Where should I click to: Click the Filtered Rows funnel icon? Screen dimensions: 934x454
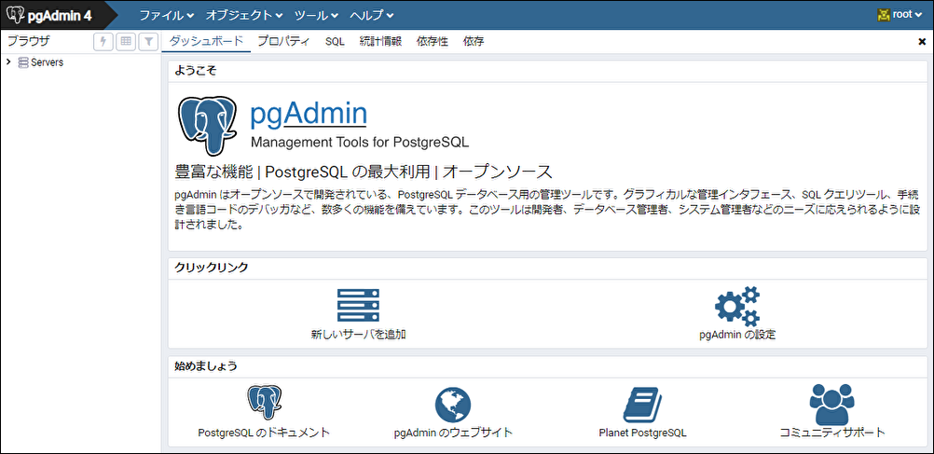point(147,42)
